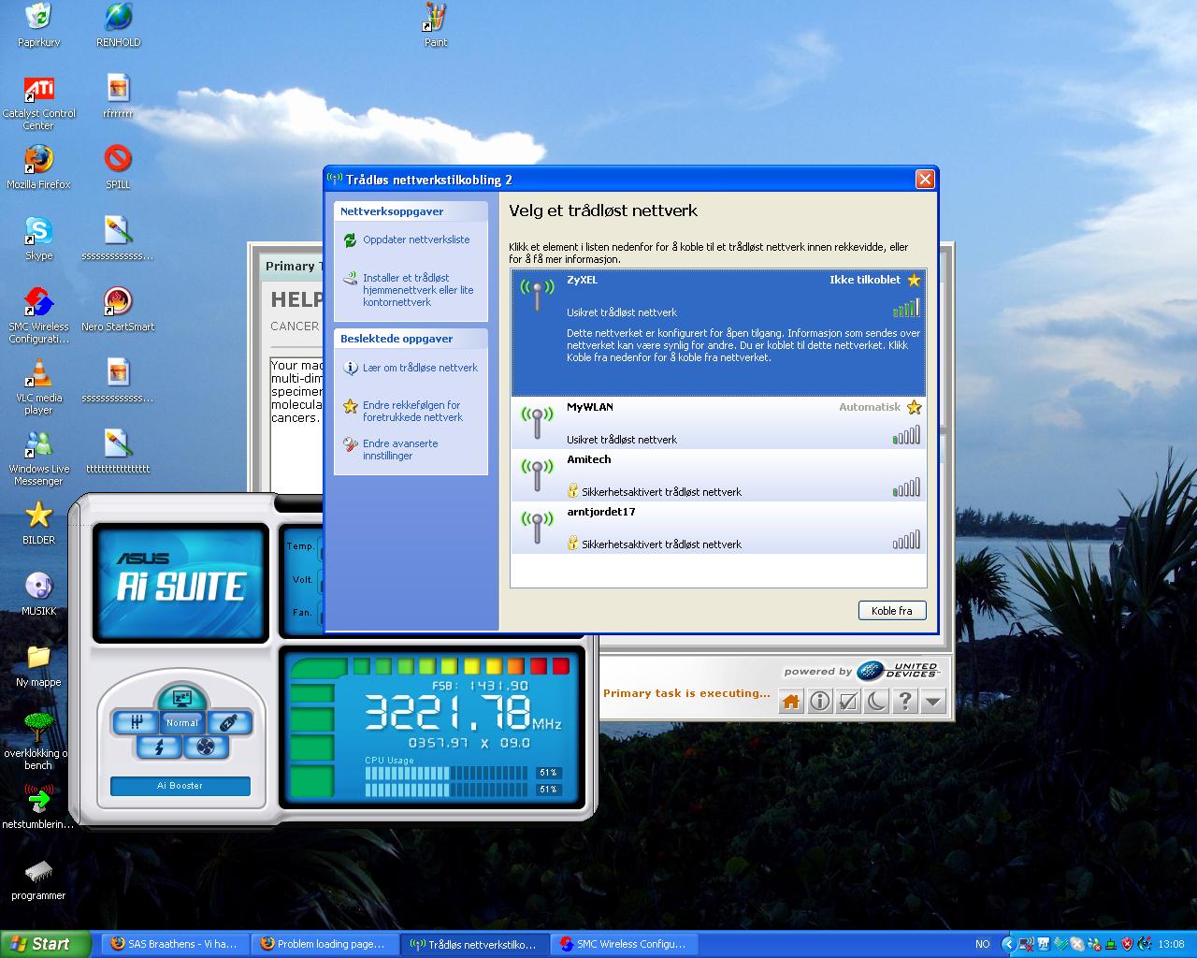Click the Beslektede oppgaver panel header
The image size is (1197, 958).
tap(411, 339)
